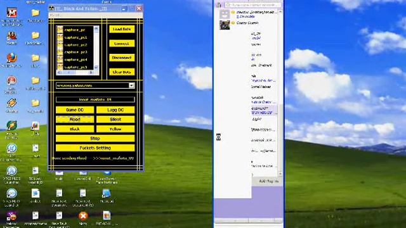Click the Disconnect button
The image size is (406, 228).
point(122,58)
